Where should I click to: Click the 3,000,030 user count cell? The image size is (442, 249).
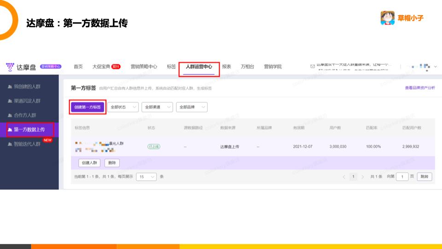point(338,147)
